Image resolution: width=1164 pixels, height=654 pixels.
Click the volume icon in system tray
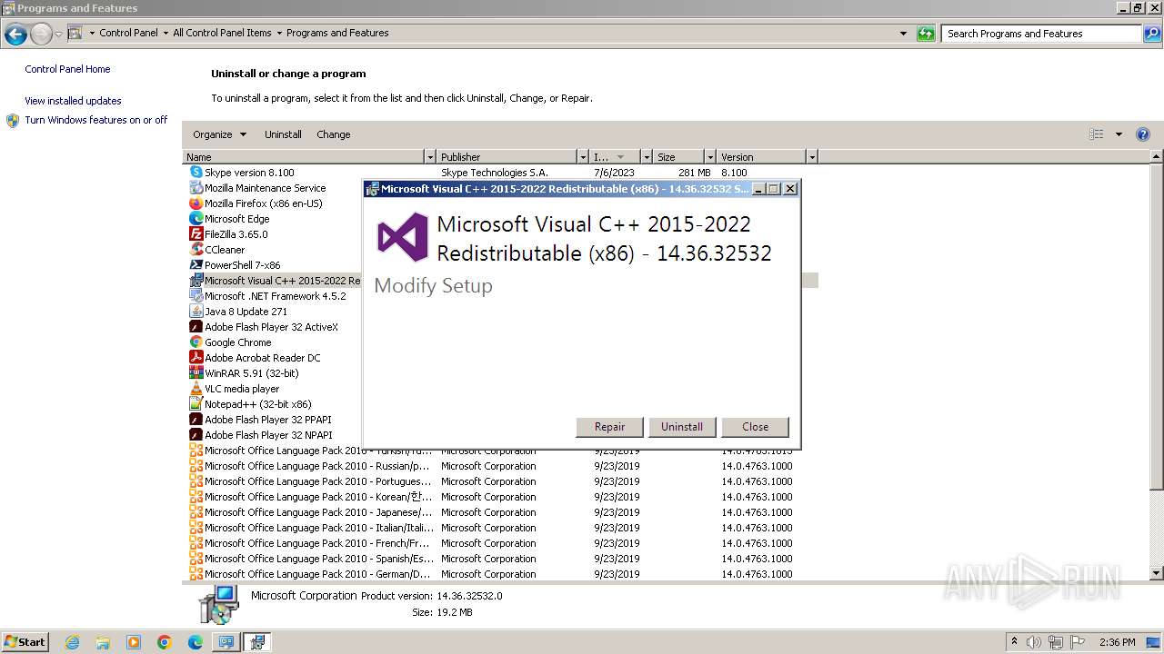1035,642
